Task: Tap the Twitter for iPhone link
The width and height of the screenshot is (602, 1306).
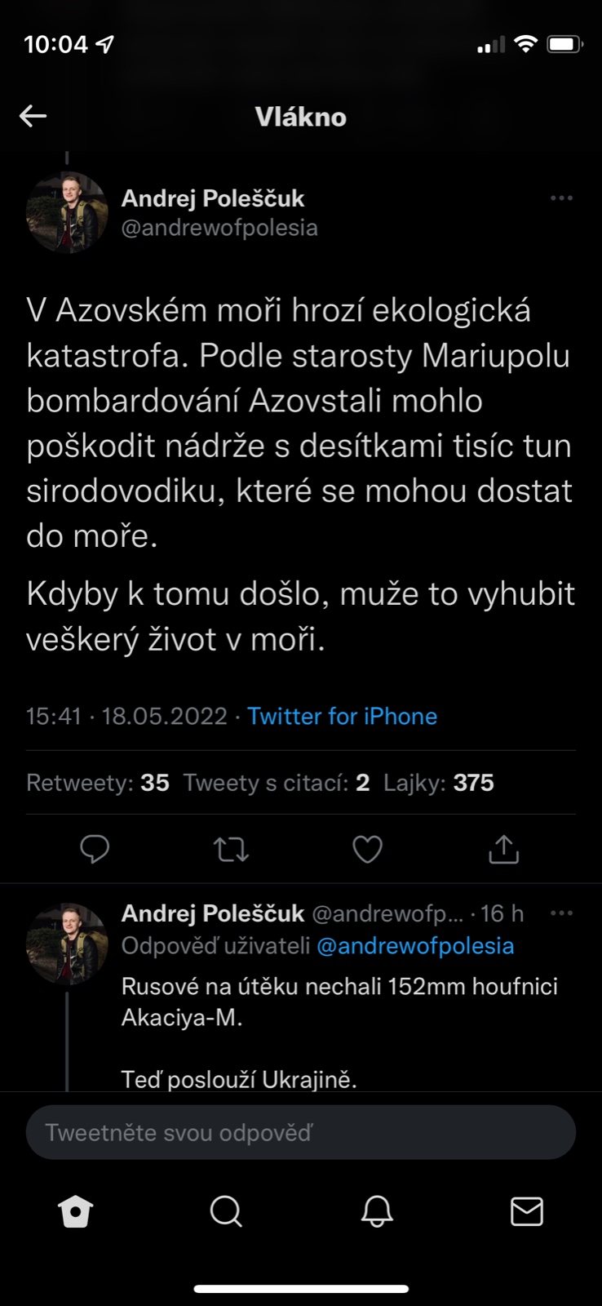Action: click(x=342, y=717)
